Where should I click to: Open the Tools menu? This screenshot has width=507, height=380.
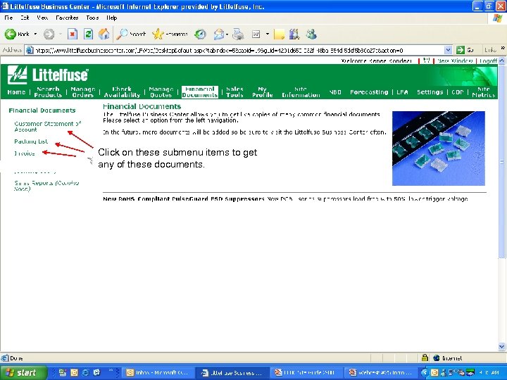coord(92,18)
